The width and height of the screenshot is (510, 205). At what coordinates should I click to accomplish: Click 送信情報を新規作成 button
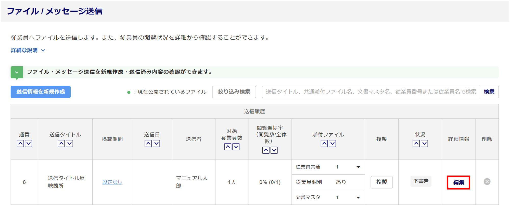41,92
